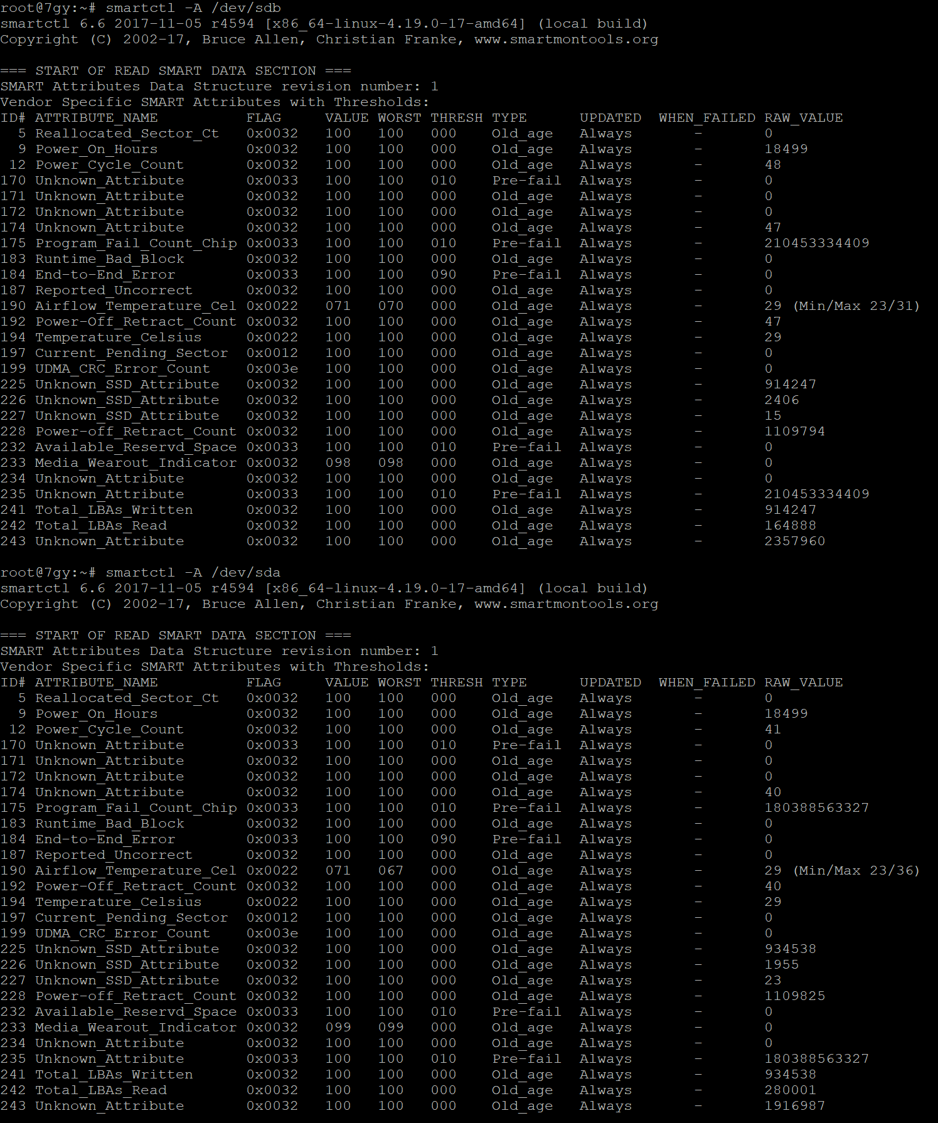This screenshot has width=938, height=1123.
Task: Select the Min/Max 23/31 temperature text
Action: (856, 306)
